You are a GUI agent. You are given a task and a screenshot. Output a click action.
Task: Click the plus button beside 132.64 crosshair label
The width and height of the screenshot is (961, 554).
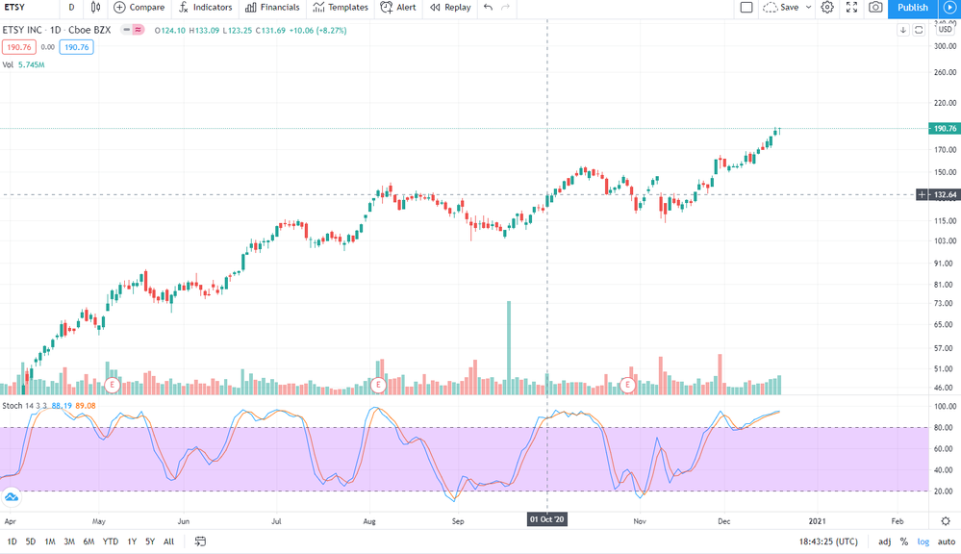tap(922, 195)
